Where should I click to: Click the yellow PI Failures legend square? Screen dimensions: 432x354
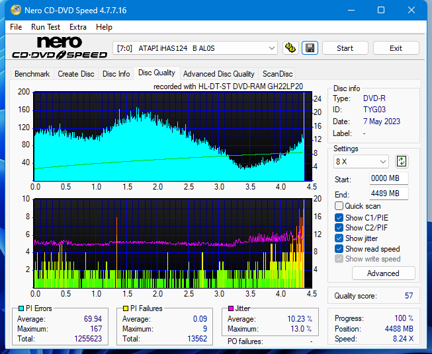tap(126, 308)
